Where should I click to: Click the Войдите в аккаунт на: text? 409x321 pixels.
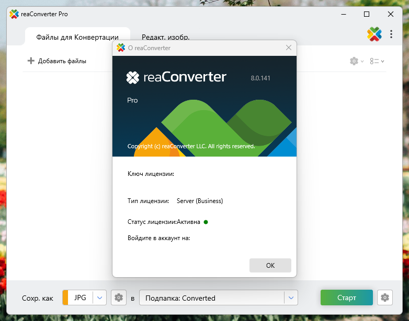coord(159,238)
